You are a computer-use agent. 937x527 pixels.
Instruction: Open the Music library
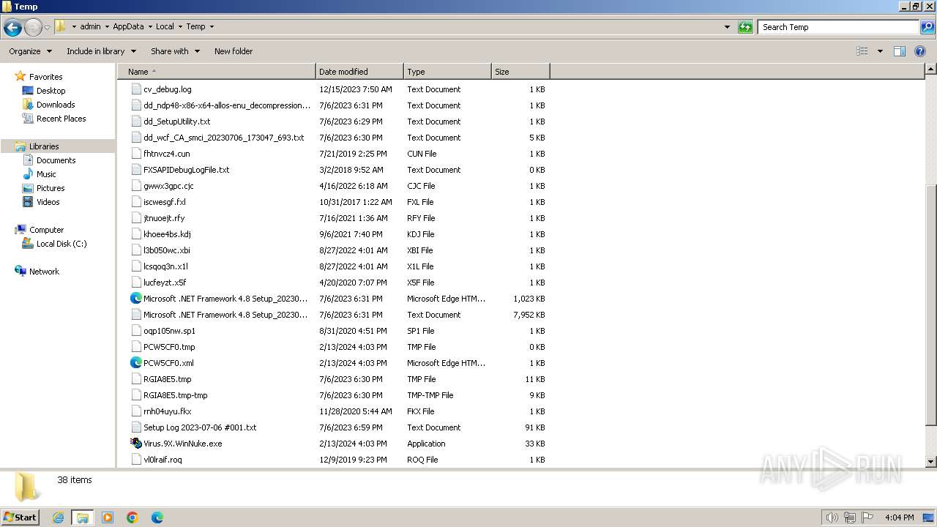[46, 174]
